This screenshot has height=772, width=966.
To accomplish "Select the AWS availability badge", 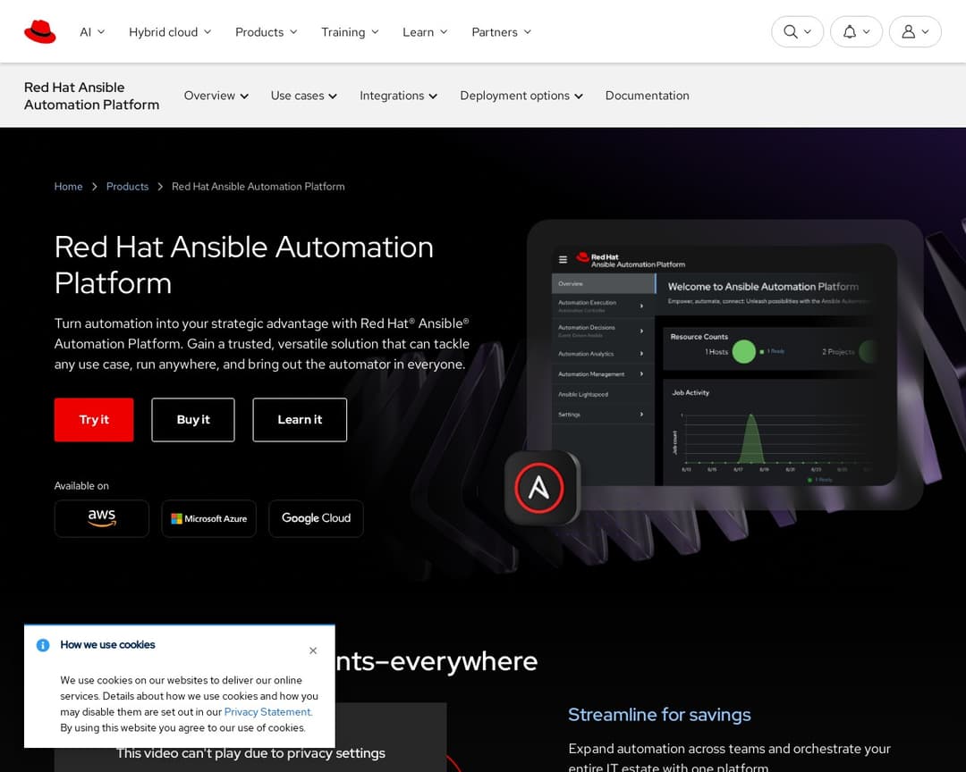I will click(101, 518).
